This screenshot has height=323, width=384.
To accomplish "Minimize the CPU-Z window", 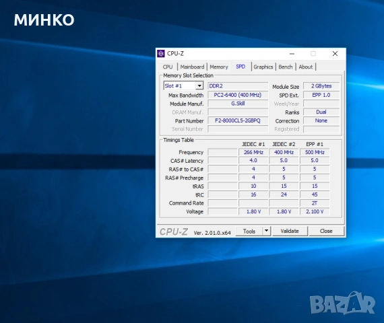I will 292,54.
